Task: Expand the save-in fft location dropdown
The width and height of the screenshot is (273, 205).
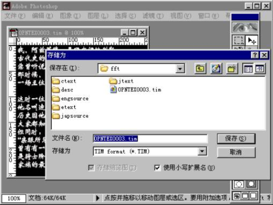Action: [x=180, y=68]
